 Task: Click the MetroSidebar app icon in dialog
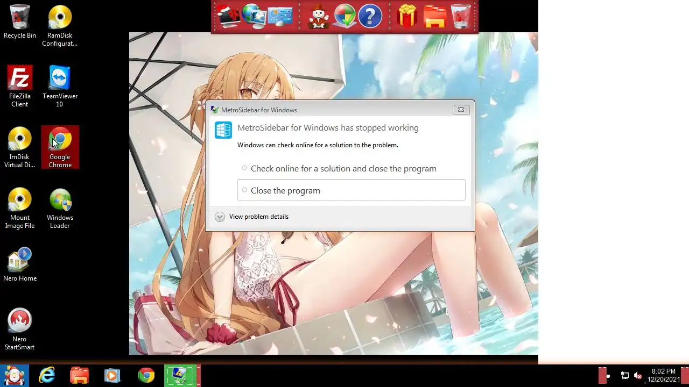pyautogui.click(x=223, y=130)
